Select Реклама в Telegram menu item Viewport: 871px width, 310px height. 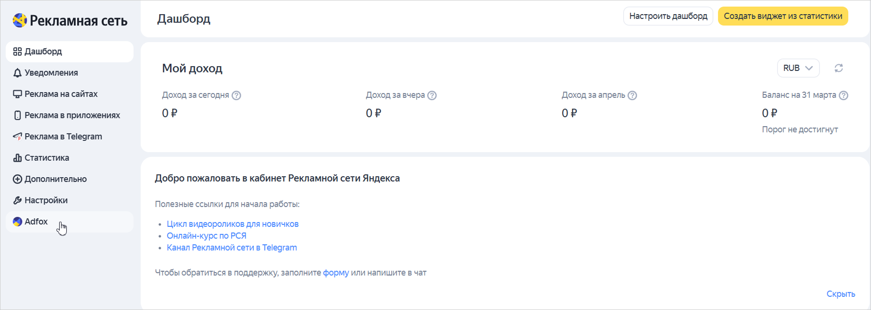(x=63, y=137)
